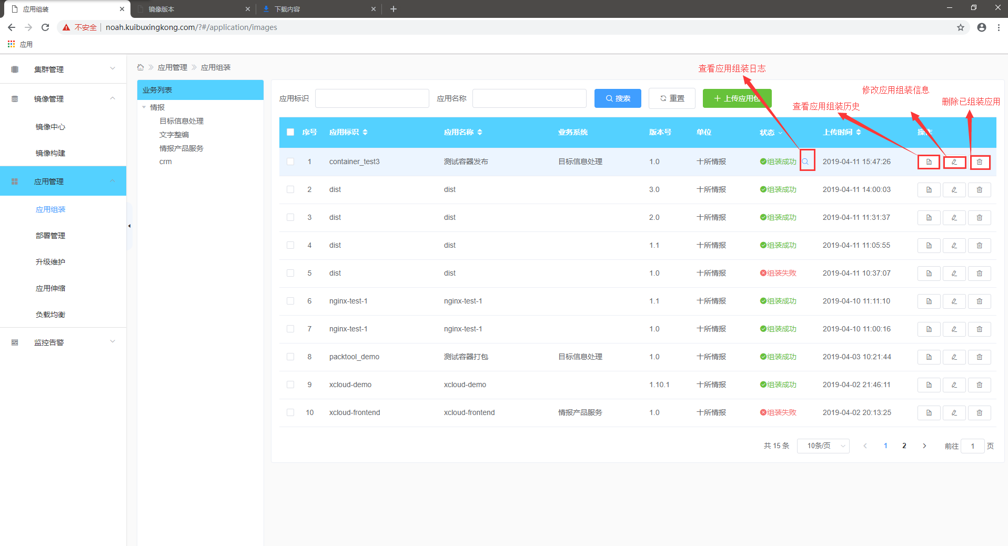Collapse the sidebar using the small arrow handle
The width and height of the screenshot is (1008, 546).
129,226
